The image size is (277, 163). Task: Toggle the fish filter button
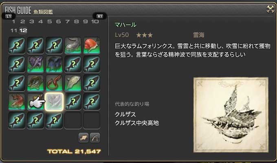(x=84, y=138)
